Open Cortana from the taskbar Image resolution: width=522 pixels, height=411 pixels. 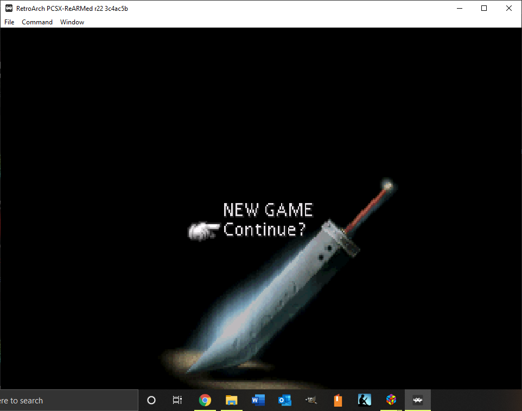pyautogui.click(x=151, y=400)
